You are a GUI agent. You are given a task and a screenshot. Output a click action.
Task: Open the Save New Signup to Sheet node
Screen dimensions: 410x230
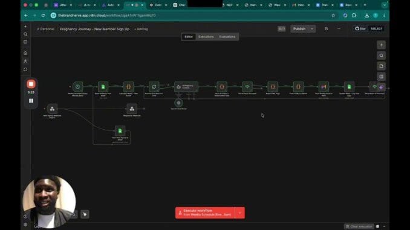tap(120, 131)
